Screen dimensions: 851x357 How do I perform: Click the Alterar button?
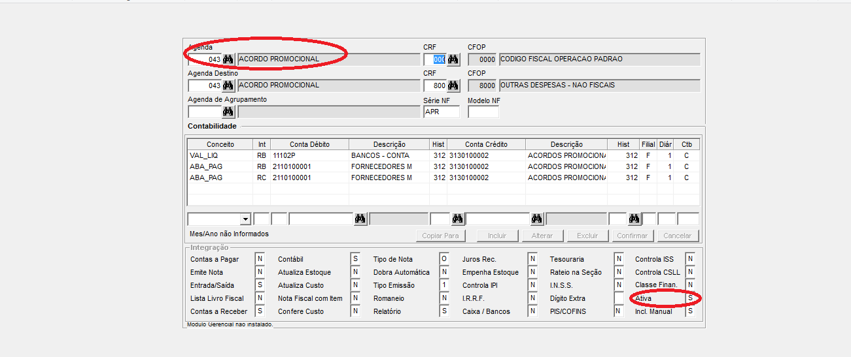coord(542,236)
